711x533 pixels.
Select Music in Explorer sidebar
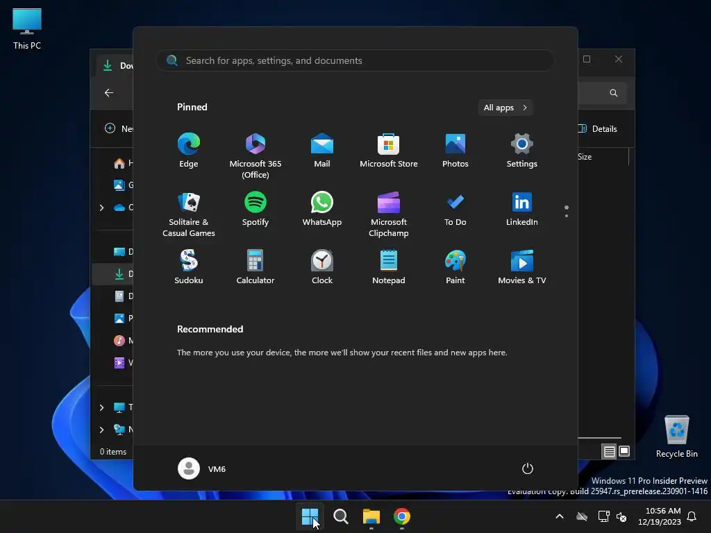122,340
